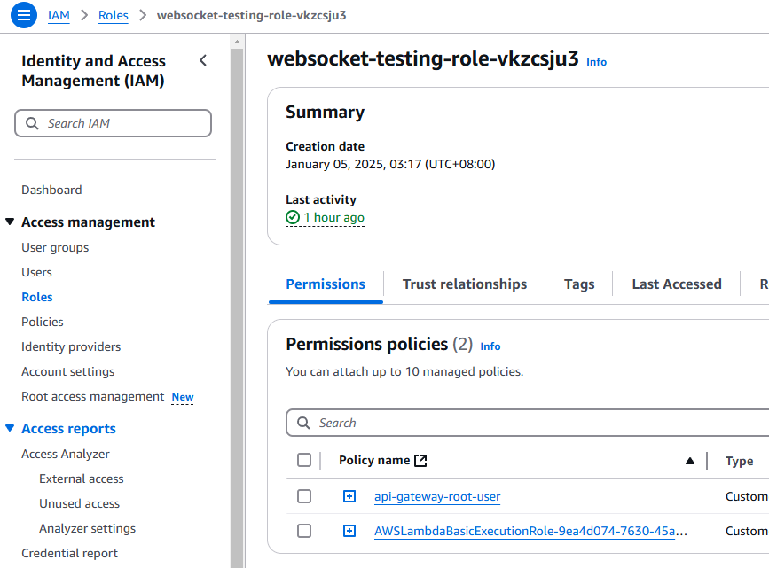The image size is (769, 568).
Task: Click the Access reports section heading
Action: (68, 428)
